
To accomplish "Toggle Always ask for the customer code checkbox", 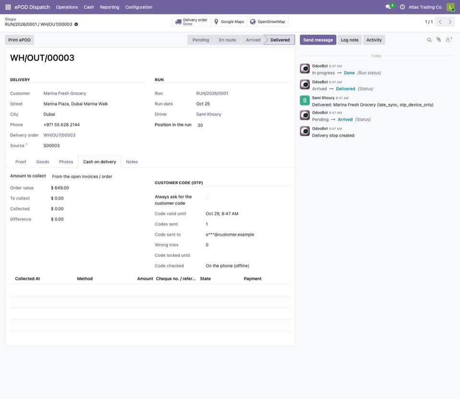I will click(208, 196).
